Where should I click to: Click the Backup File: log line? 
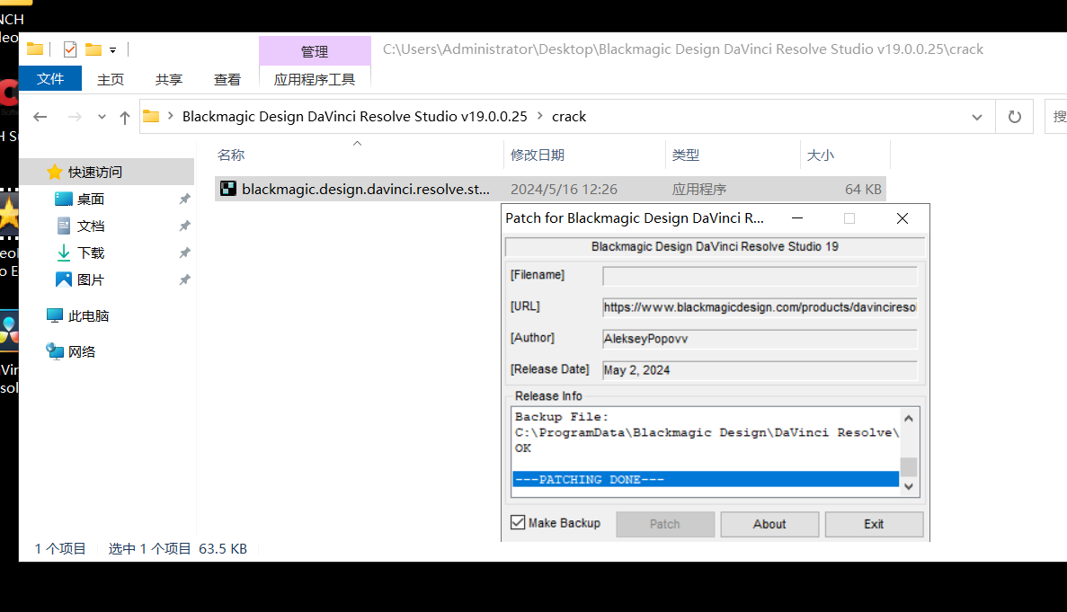pos(562,417)
